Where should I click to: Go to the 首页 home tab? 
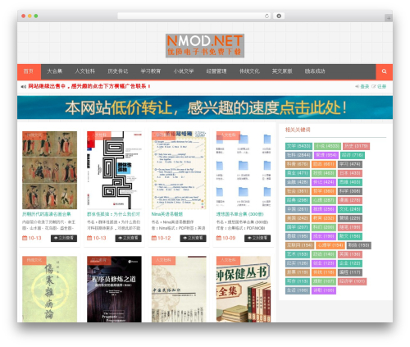click(x=29, y=71)
